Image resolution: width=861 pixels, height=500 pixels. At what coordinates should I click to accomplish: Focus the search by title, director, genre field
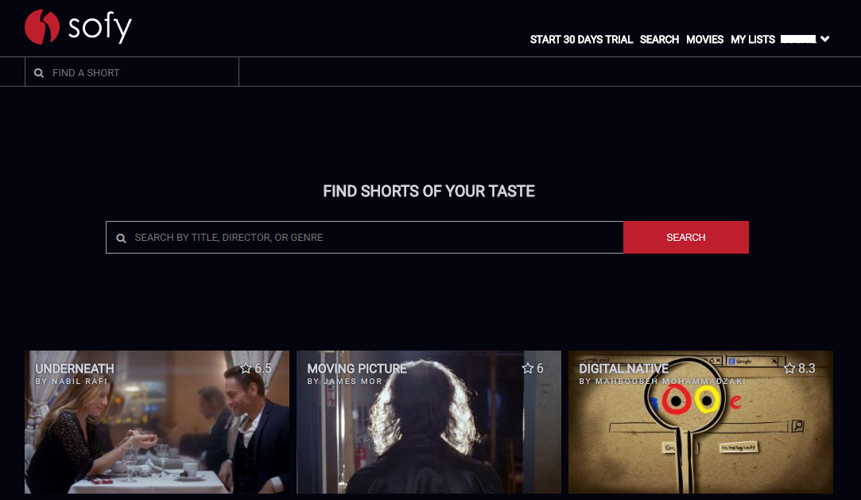(365, 237)
